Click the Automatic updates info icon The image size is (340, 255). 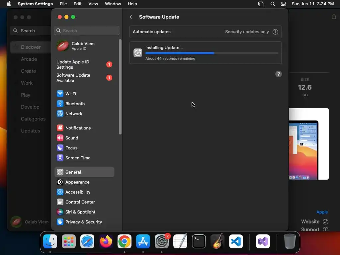tap(275, 32)
